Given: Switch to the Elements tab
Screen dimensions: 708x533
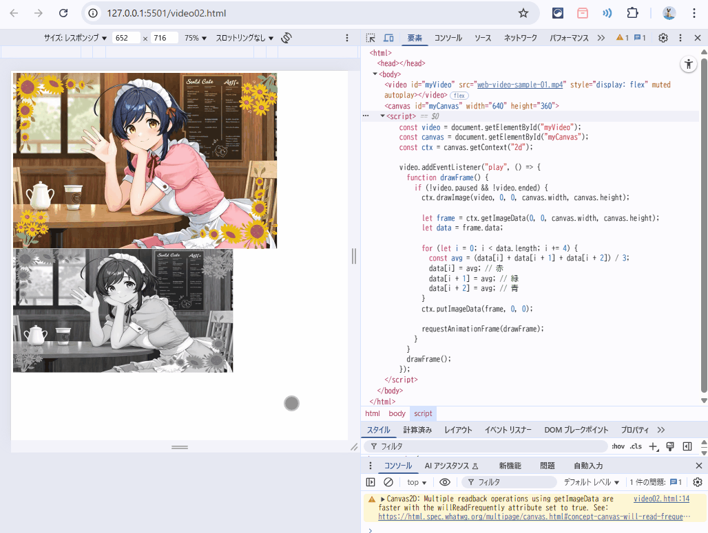Looking at the screenshot, I should pyautogui.click(x=415, y=38).
